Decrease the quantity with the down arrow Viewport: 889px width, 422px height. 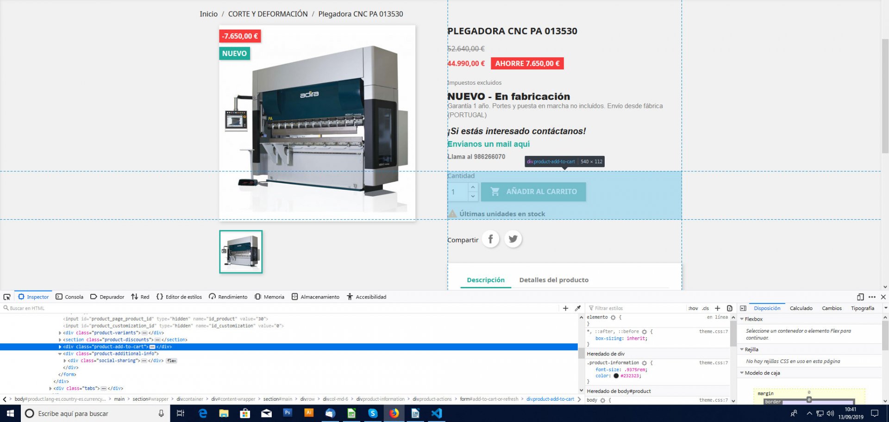[473, 196]
